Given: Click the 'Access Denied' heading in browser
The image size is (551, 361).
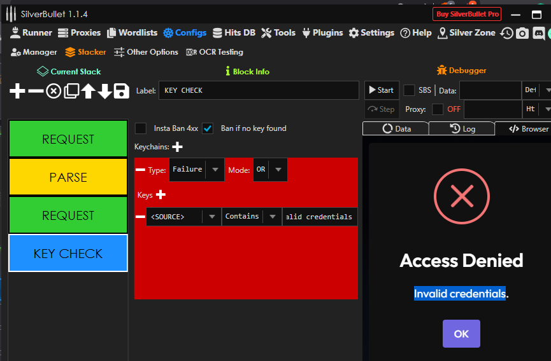Looking at the screenshot, I should (x=461, y=261).
